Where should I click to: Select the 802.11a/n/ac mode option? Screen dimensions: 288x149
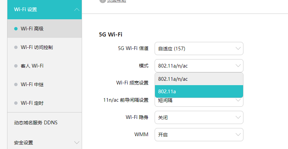[x=199, y=79]
